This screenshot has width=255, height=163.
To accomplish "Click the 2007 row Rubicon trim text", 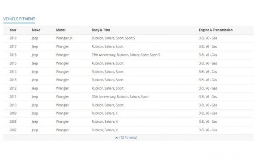I will tap(97, 130).
